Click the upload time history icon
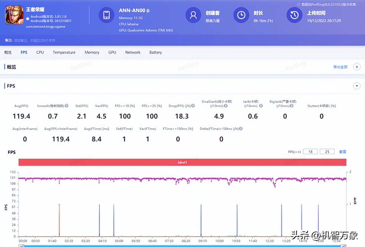 [294, 15]
